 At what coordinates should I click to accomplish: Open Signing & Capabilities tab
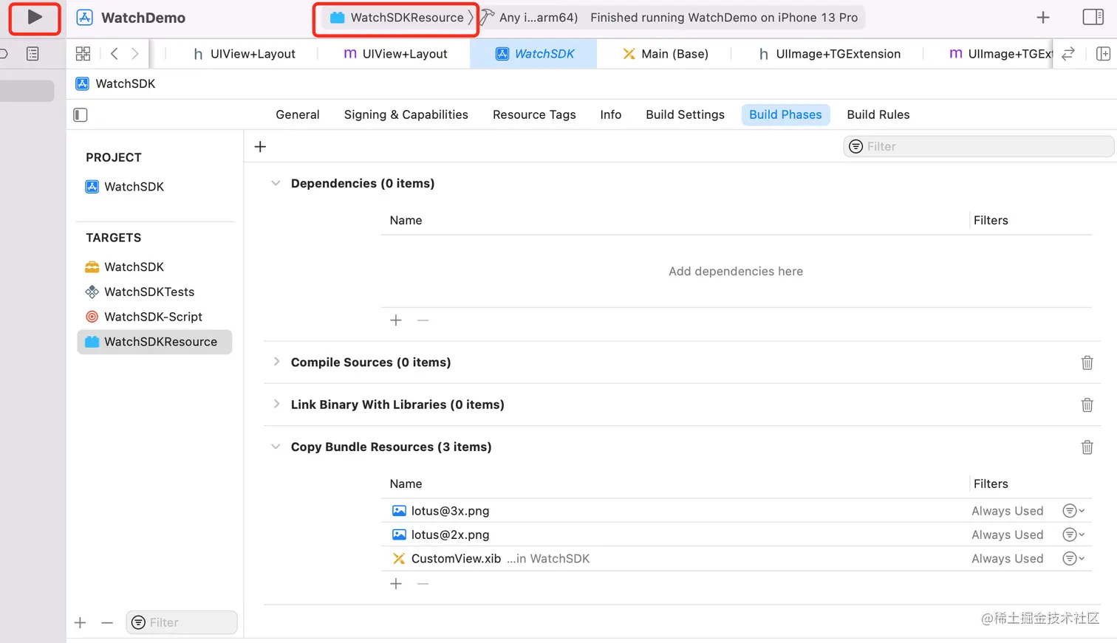tap(406, 114)
